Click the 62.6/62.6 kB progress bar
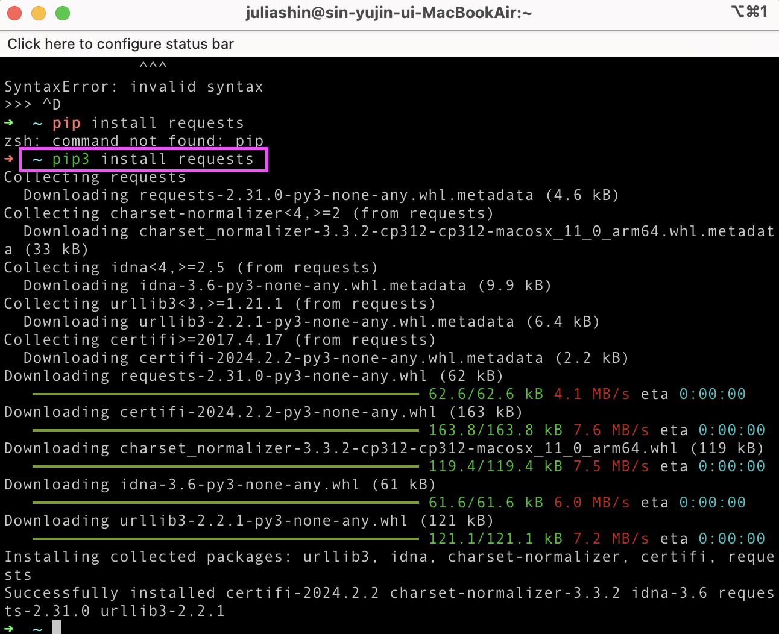The width and height of the screenshot is (779, 634). 226,394
